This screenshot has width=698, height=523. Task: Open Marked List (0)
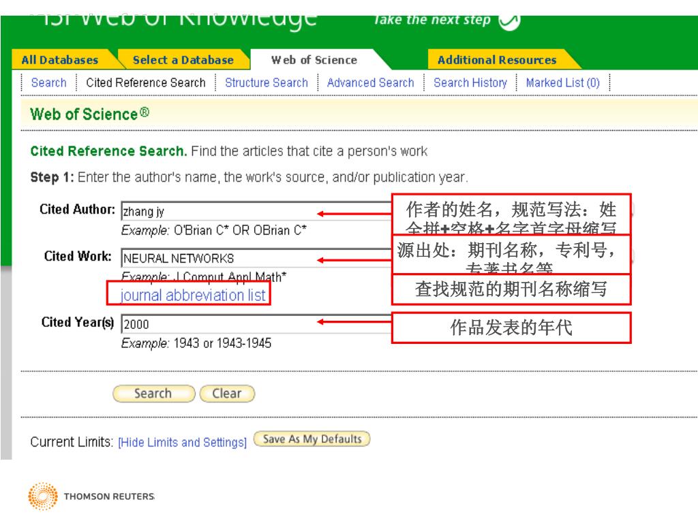point(562,82)
